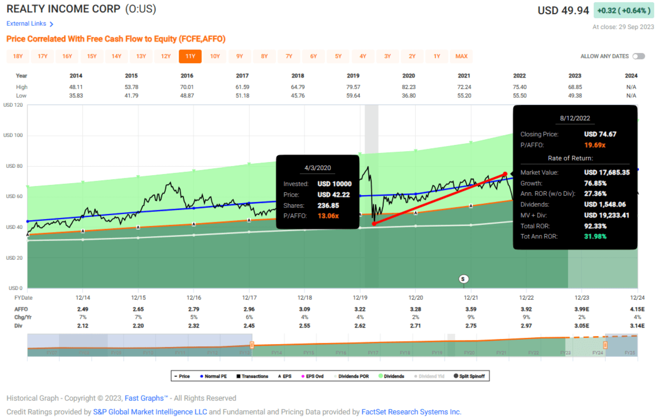Toggle the EPS Ovd legend entry

(x=312, y=376)
